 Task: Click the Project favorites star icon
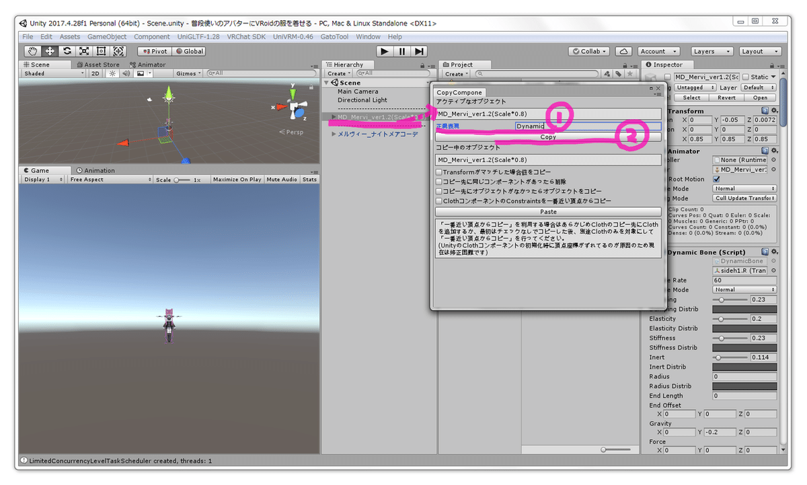pos(630,73)
